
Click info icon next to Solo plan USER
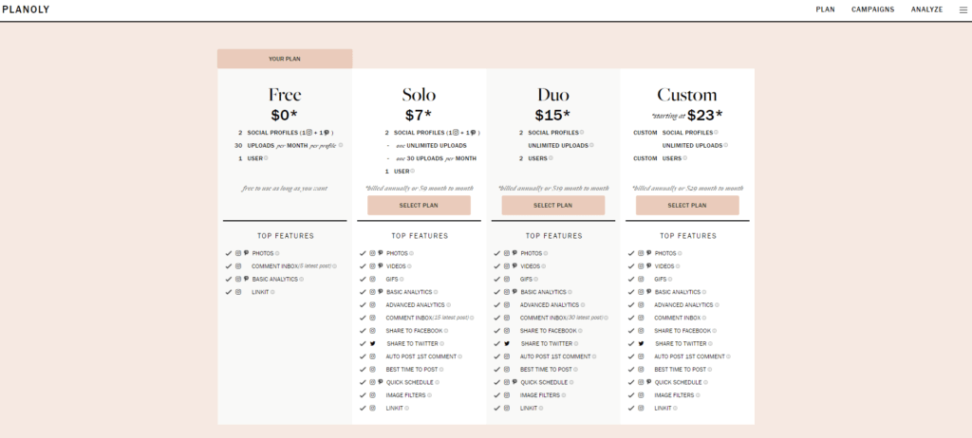[412, 171]
